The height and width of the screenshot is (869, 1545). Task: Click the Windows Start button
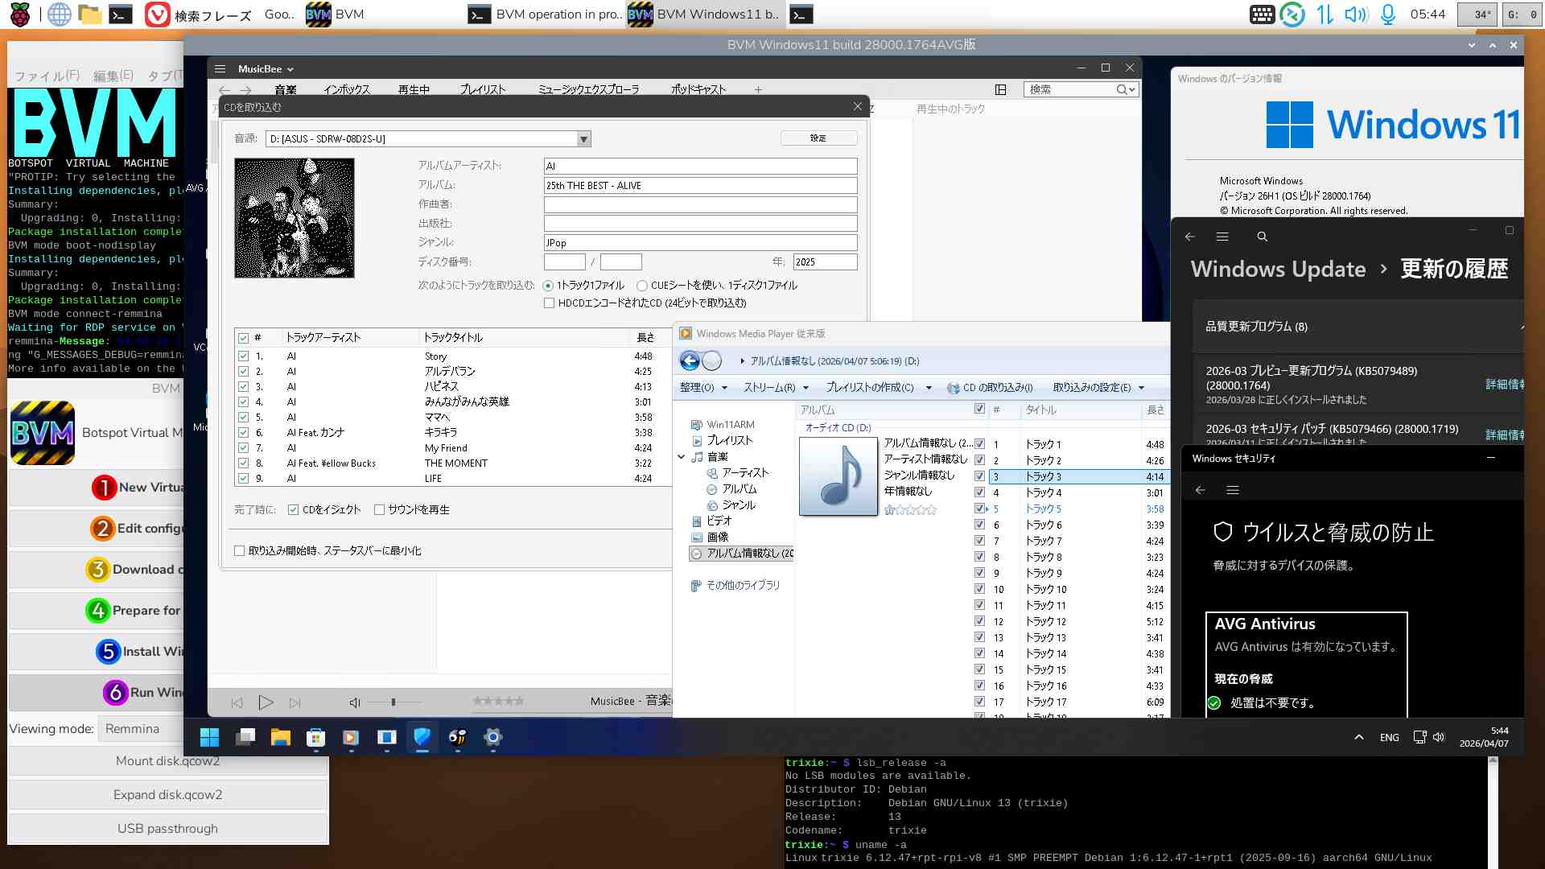[209, 737]
